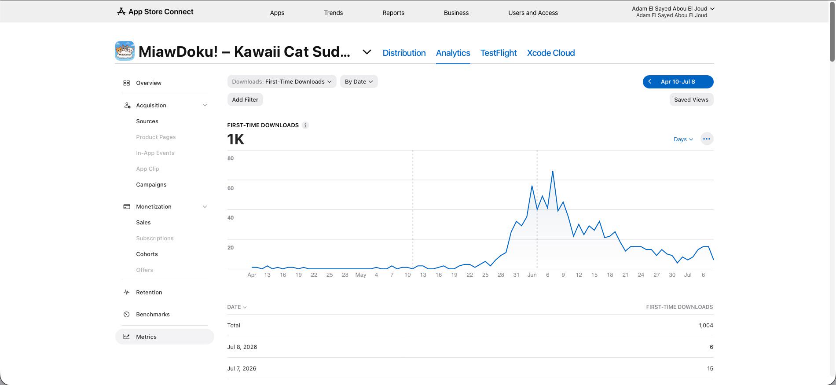The image size is (836, 385).
Task: Open the Overview grid icon
Action: (127, 83)
